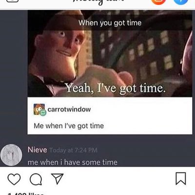Viewport: 195px width, 195px height.
Task: Click the 'Today at 7:24 PM' timestamp
Action: click(x=73, y=150)
